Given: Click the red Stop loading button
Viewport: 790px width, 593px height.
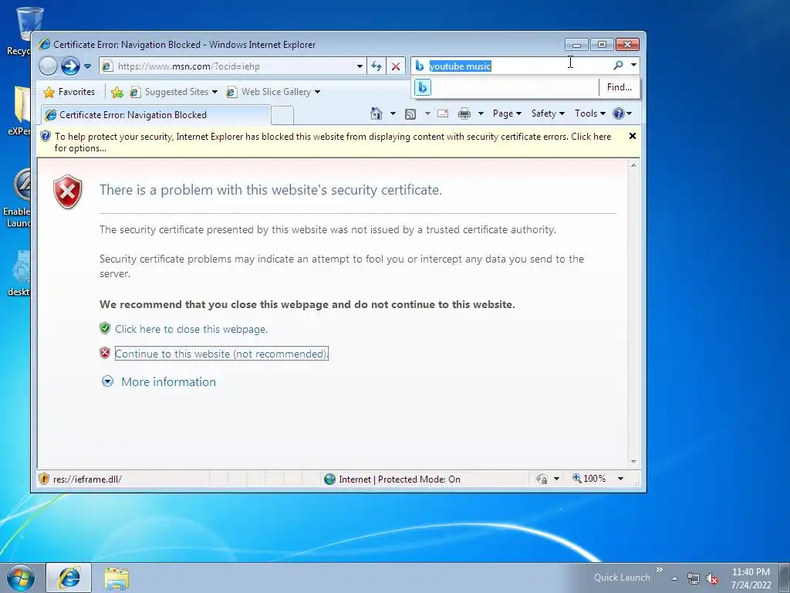Looking at the screenshot, I should (396, 66).
